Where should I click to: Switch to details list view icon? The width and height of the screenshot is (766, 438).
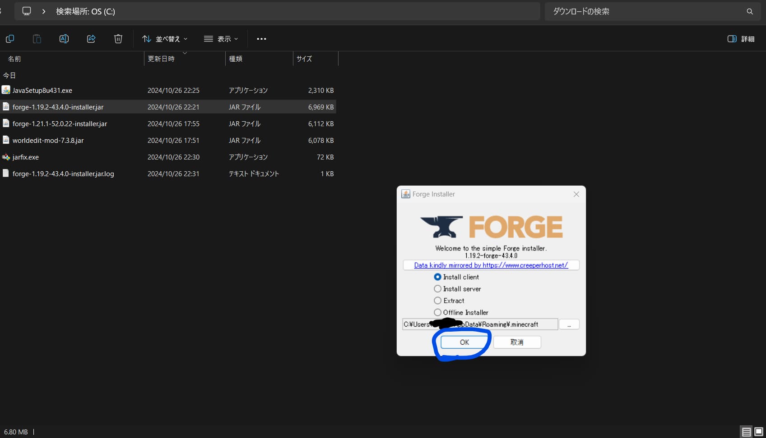[x=746, y=432]
